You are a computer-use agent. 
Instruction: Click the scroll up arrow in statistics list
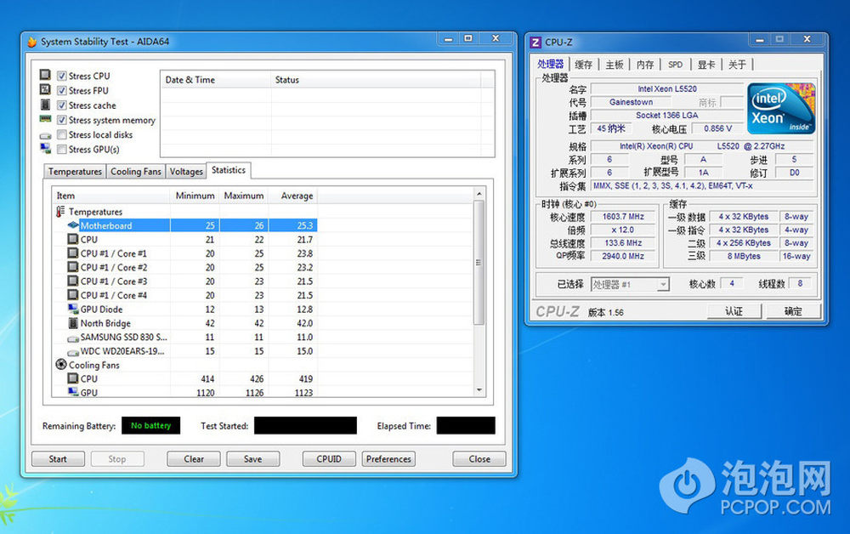tap(479, 194)
